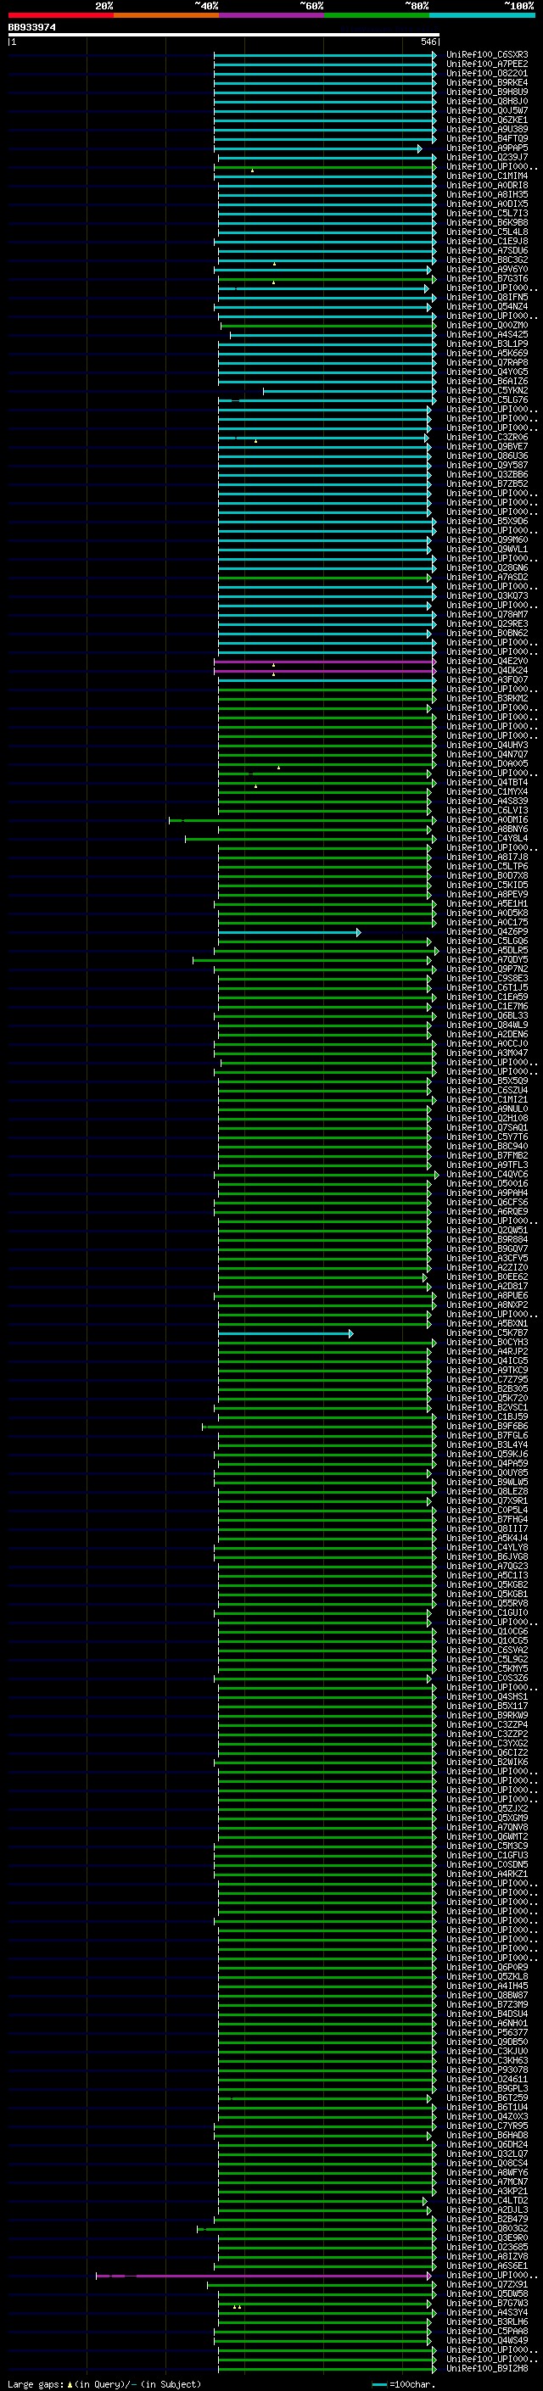This screenshot has height=2391, width=543.
Task: Select the UniRef100_A4S425 label
Action: point(486,334)
